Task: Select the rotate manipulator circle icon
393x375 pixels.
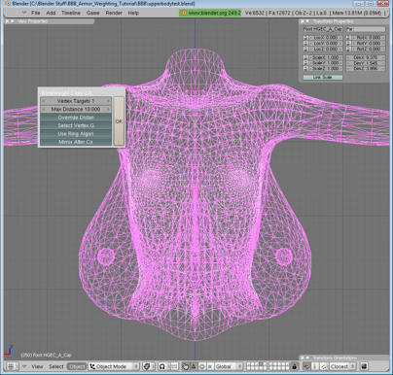Action: pyautogui.click(x=201, y=366)
